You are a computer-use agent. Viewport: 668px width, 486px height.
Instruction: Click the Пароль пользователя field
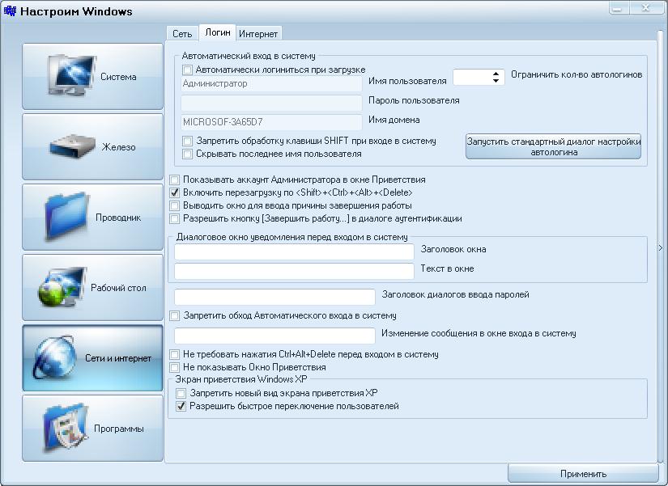coord(271,103)
